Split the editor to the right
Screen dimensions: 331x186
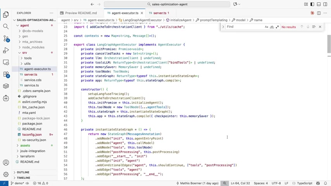coord(319,13)
